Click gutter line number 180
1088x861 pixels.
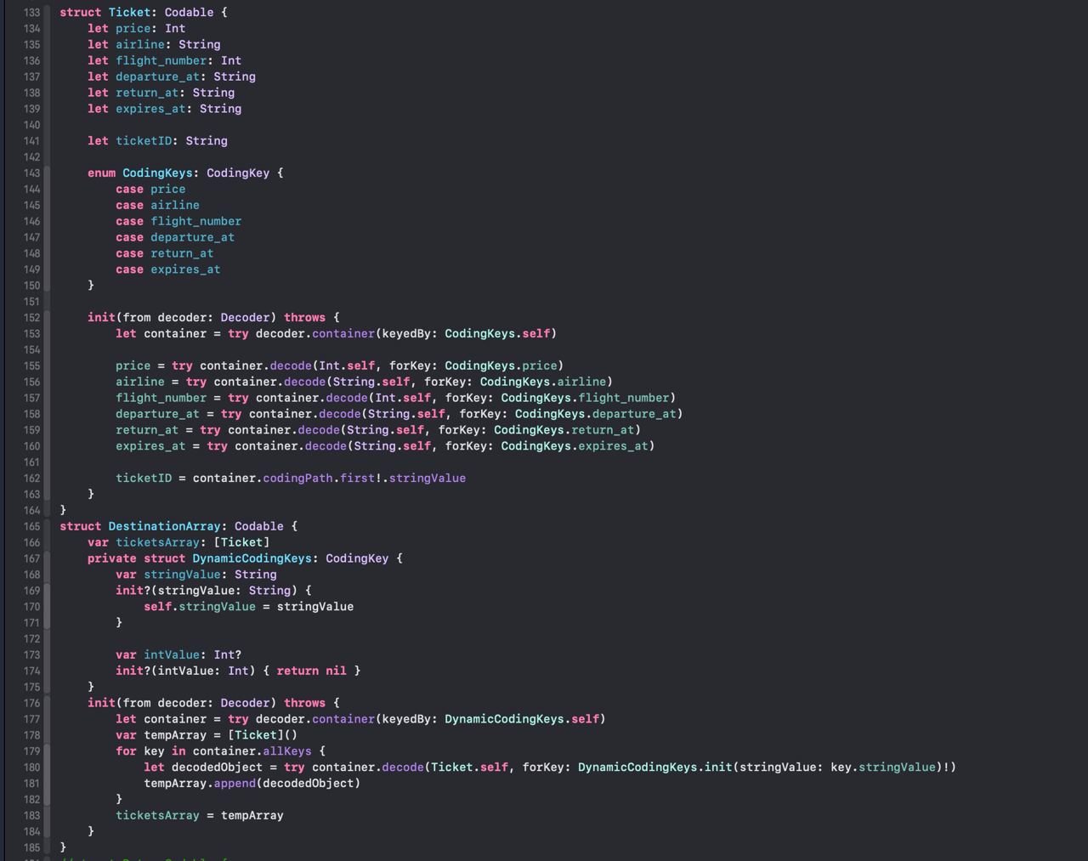(x=31, y=768)
